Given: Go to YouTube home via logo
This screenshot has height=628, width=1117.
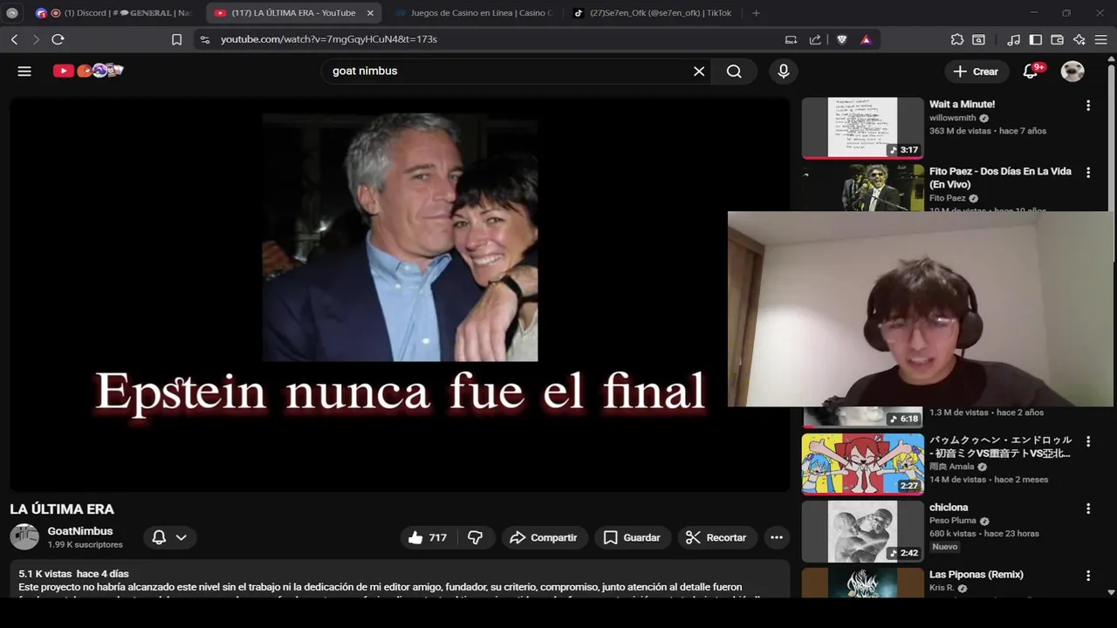Looking at the screenshot, I should (88, 71).
